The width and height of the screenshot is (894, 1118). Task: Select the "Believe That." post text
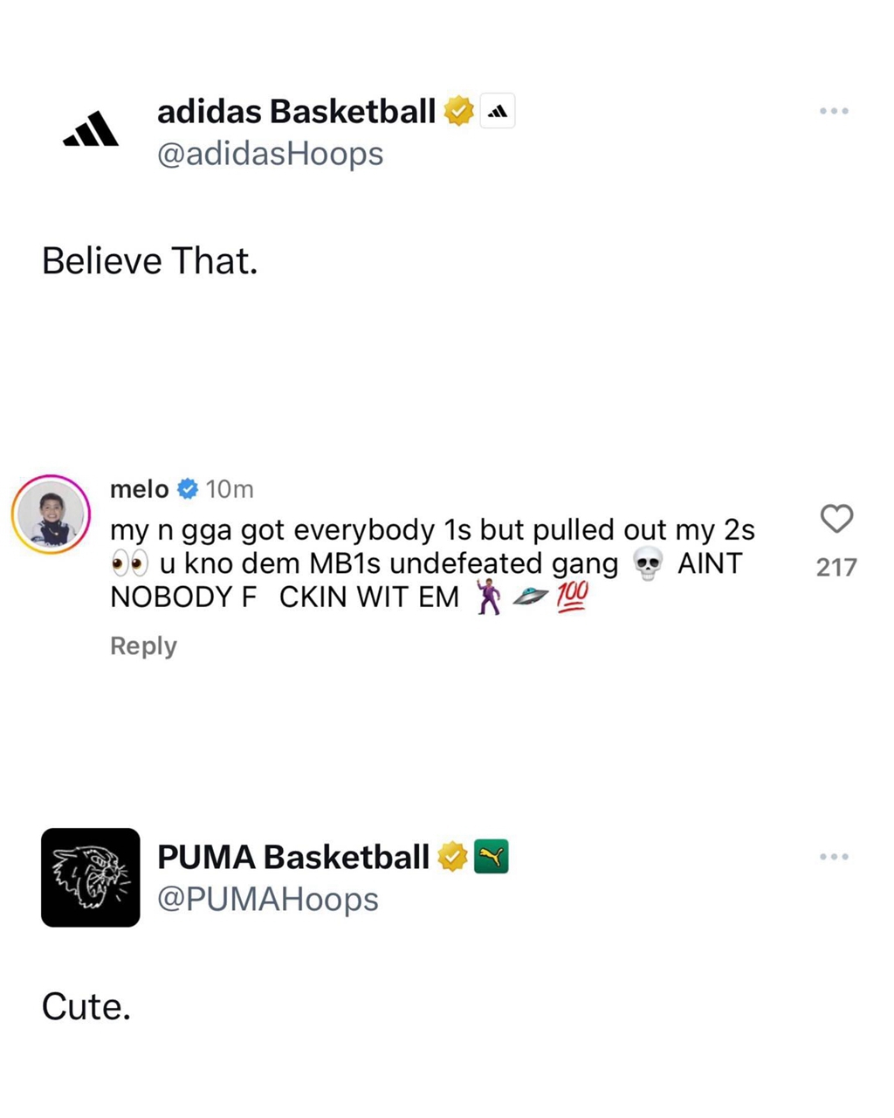point(150,261)
